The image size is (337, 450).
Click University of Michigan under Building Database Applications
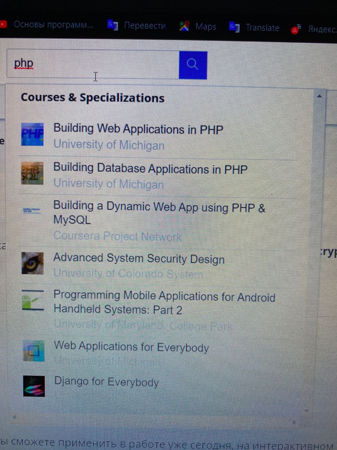pos(108,184)
